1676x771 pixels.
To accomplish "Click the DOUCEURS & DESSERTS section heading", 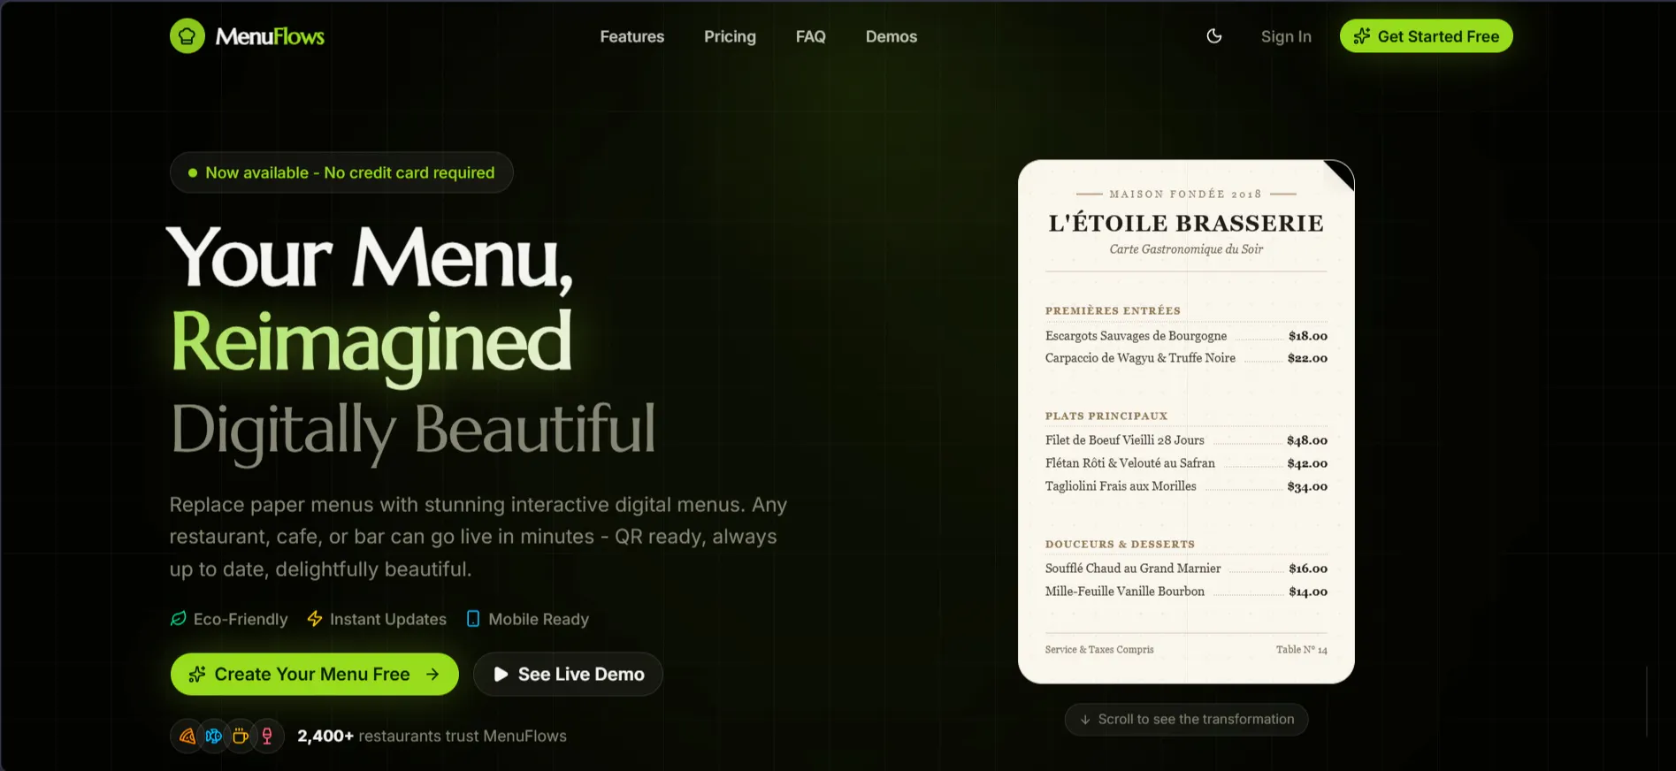I will coord(1120,544).
